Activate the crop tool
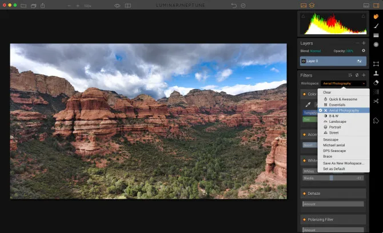This screenshot has width=383, height=233. (x=376, y=64)
